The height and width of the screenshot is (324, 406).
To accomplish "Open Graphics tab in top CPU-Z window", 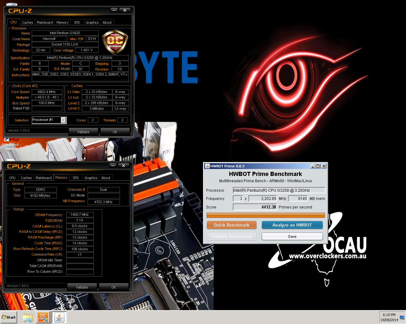I will point(92,22).
